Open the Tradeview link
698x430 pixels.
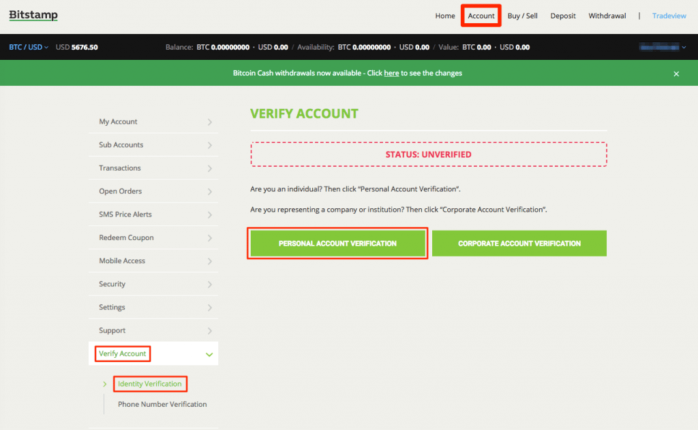pyautogui.click(x=669, y=16)
